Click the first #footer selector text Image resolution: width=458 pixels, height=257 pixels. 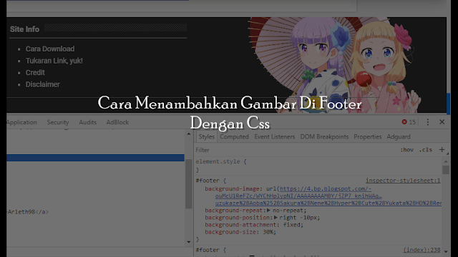(x=207, y=181)
